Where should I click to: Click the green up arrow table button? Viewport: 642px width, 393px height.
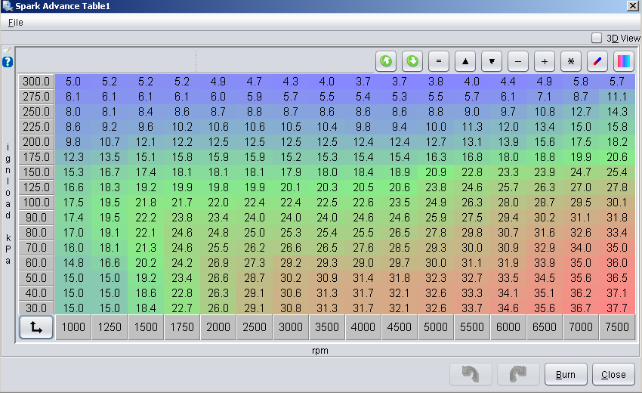(387, 60)
